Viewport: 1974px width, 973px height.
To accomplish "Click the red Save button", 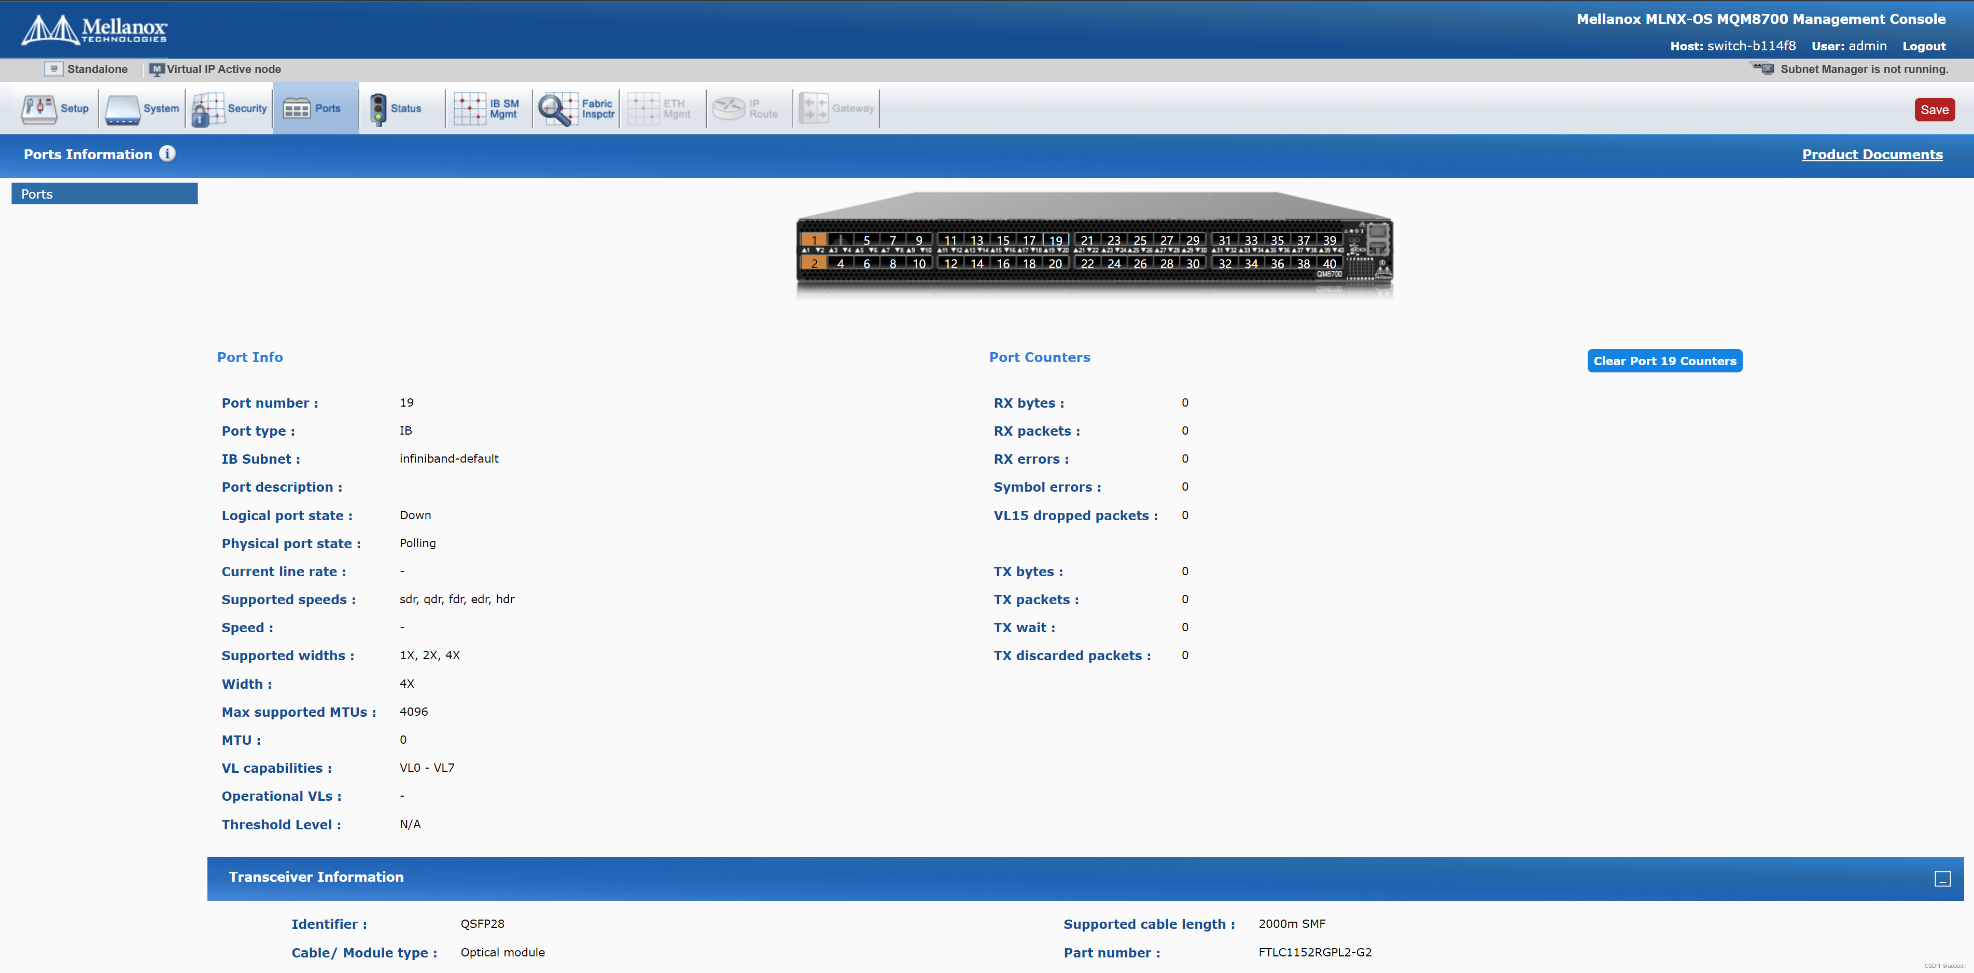I will [1934, 109].
